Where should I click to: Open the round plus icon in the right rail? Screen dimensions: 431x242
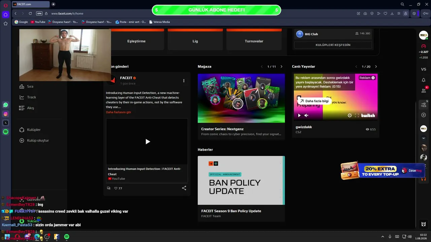[424, 115]
